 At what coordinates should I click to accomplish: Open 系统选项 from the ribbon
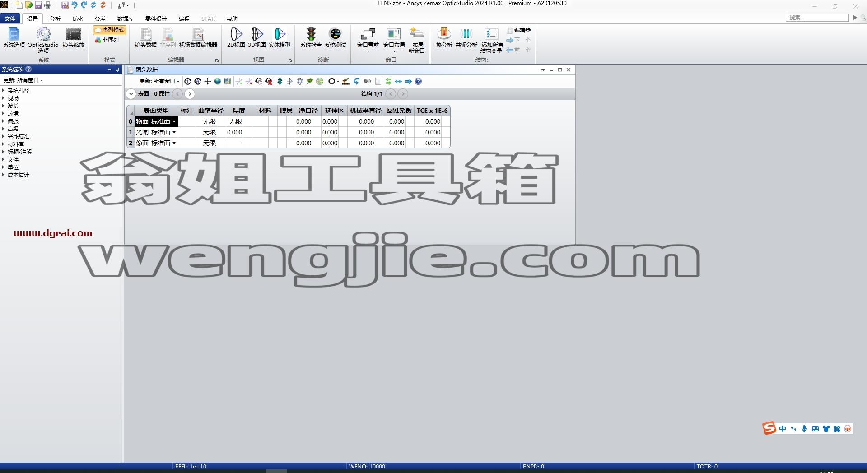(14, 38)
